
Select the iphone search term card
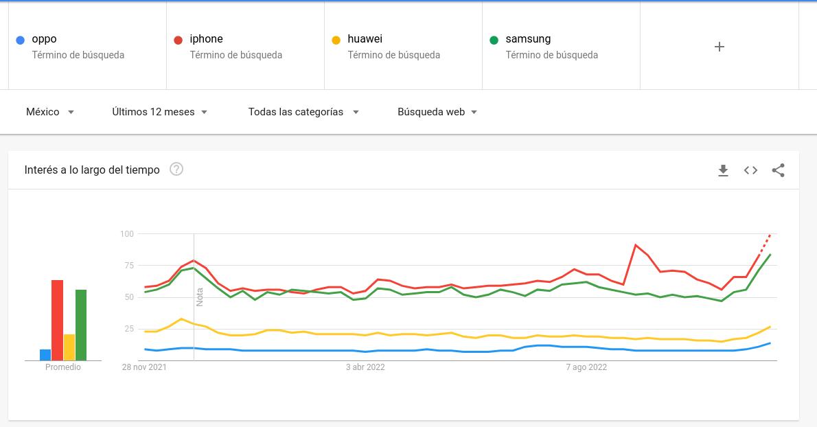click(x=245, y=46)
